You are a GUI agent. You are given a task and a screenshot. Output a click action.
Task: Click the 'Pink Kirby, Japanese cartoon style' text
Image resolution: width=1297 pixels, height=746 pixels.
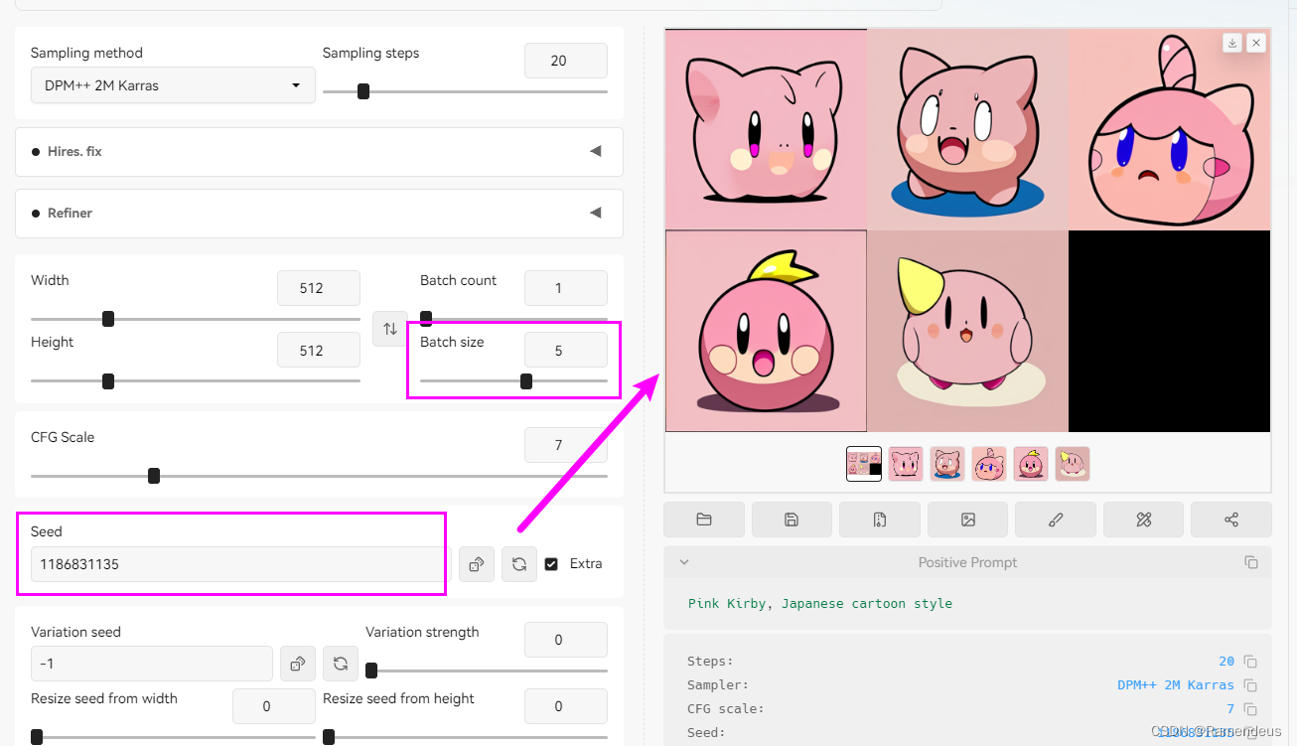pos(820,603)
